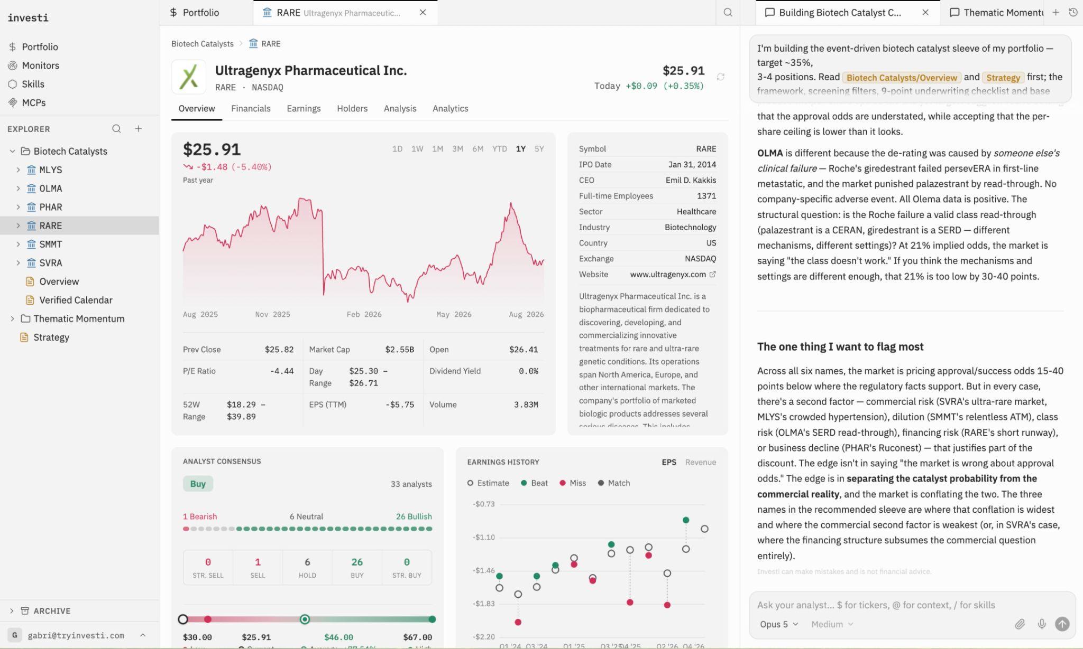Expand the Thematic Momentum folder
The height and width of the screenshot is (649, 1083).
[12, 319]
